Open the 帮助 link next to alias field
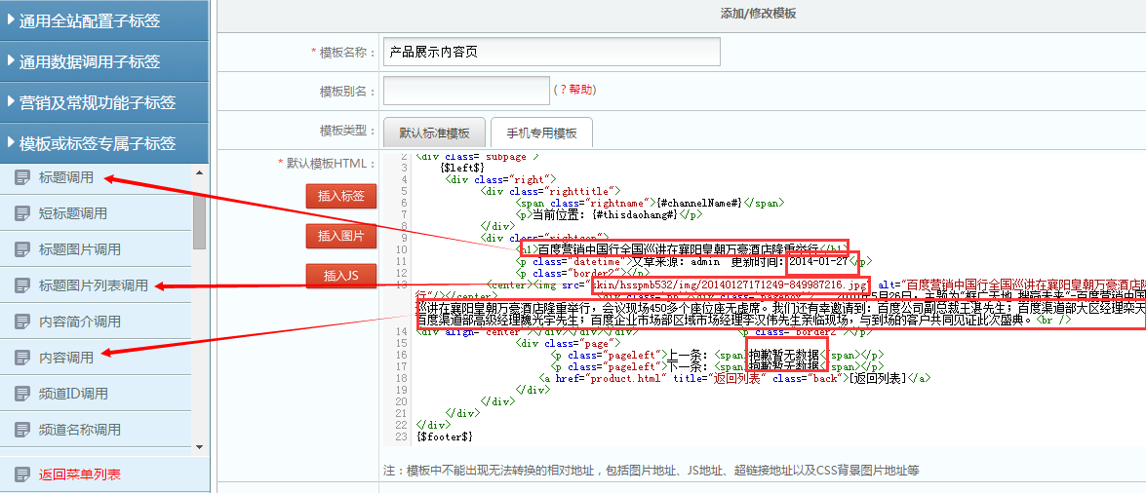Image resolution: width=1146 pixels, height=493 pixels. click(574, 90)
